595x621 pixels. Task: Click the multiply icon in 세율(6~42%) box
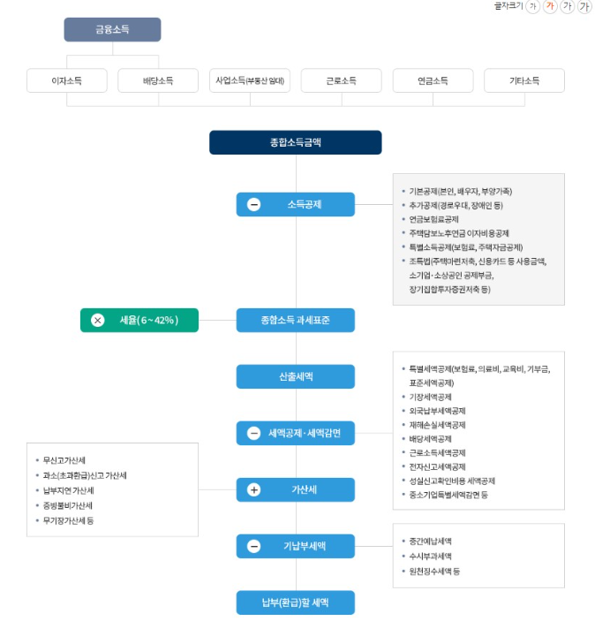coord(98,320)
